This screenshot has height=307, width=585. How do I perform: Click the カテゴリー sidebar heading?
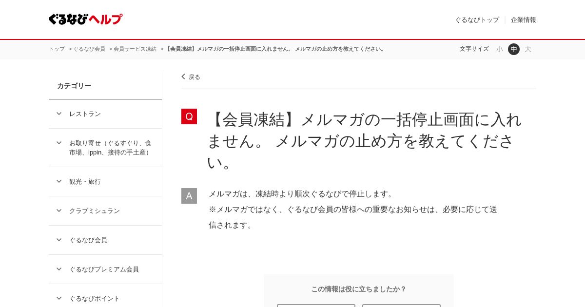74,86
